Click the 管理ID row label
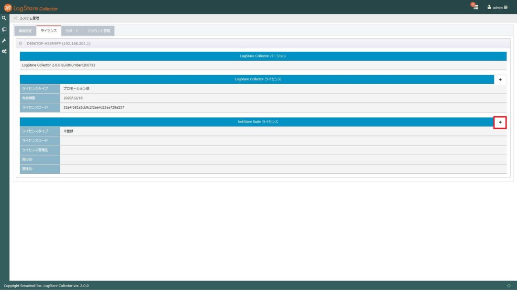This screenshot has width=517, height=291. (40, 169)
